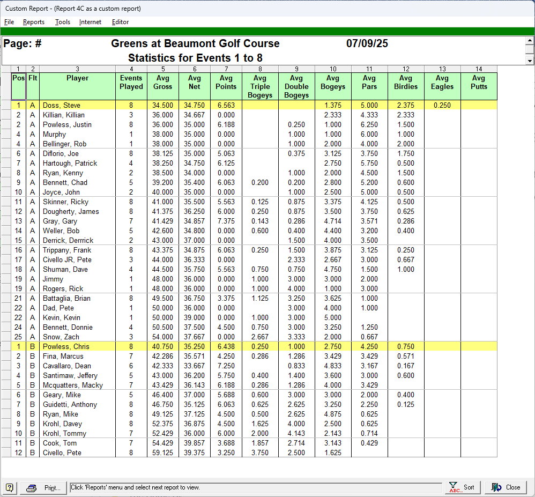Click the printer icon on Print button
Image resolution: width=535 pixels, height=497 pixels.
coord(32,487)
